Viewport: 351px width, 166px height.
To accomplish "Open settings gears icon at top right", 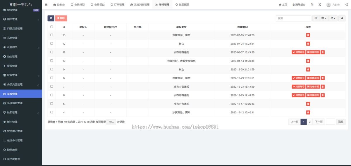I will click(x=346, y=5).
